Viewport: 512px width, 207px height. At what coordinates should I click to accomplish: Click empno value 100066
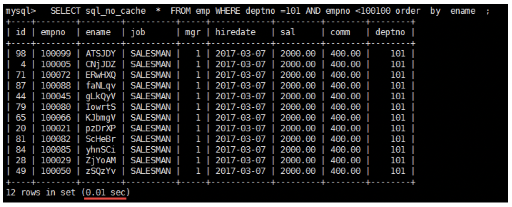point(56,118)
